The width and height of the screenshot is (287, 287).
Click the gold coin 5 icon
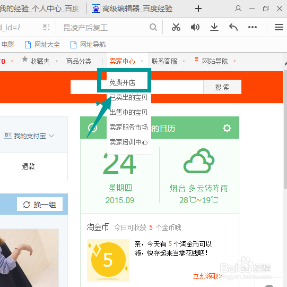coord(108,260)
